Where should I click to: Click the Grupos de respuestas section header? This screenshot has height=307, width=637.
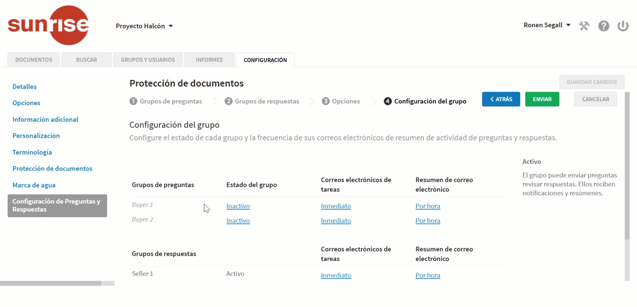[x=164, y=254]
